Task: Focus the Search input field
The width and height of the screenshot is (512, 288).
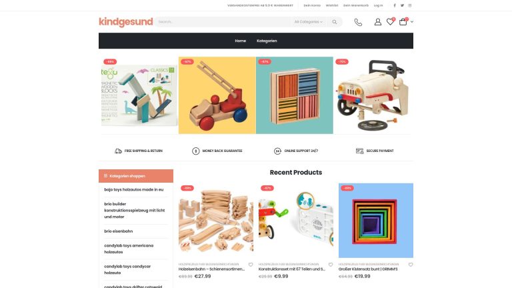Action: pos(224,22)
